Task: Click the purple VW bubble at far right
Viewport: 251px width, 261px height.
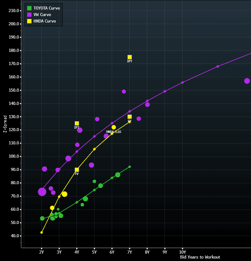Action: point(247,81)
